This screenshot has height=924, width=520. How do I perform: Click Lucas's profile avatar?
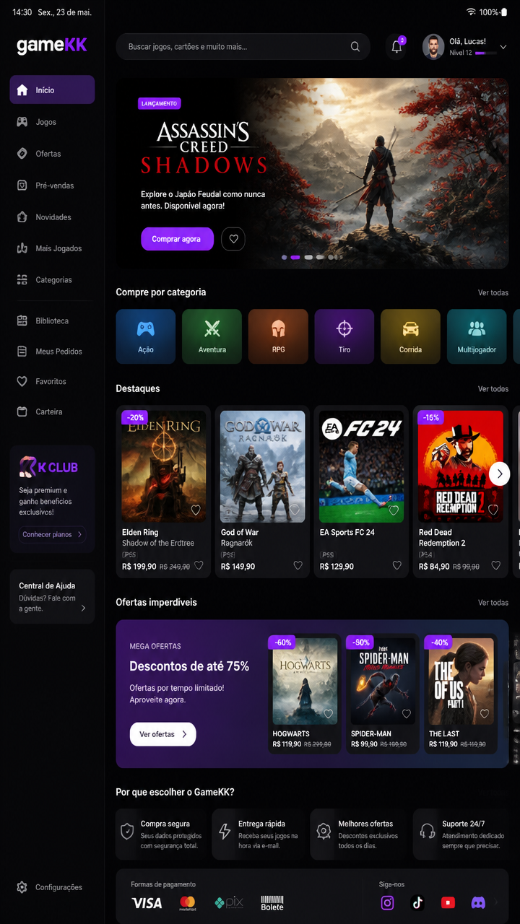pyautogui.click(x=433, y=47)
